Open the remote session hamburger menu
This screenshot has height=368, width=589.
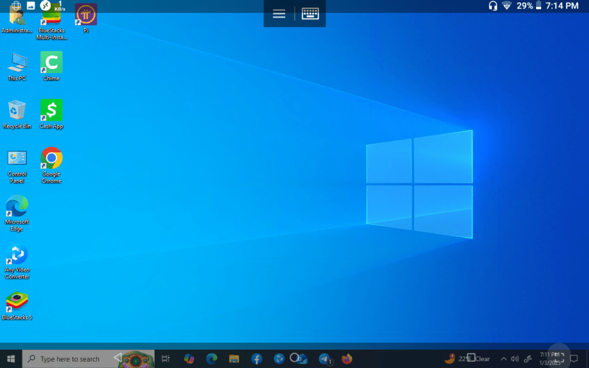[x=279, y=14]
